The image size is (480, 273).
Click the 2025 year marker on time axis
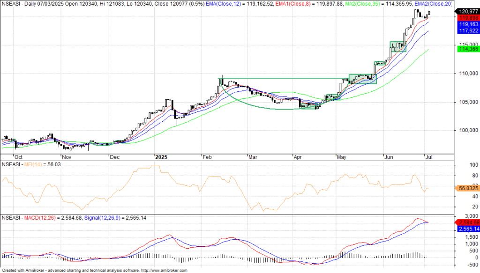click(162, 158)
